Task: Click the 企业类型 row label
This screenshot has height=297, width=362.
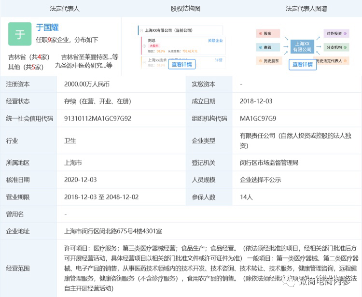Action: [203, 141]
